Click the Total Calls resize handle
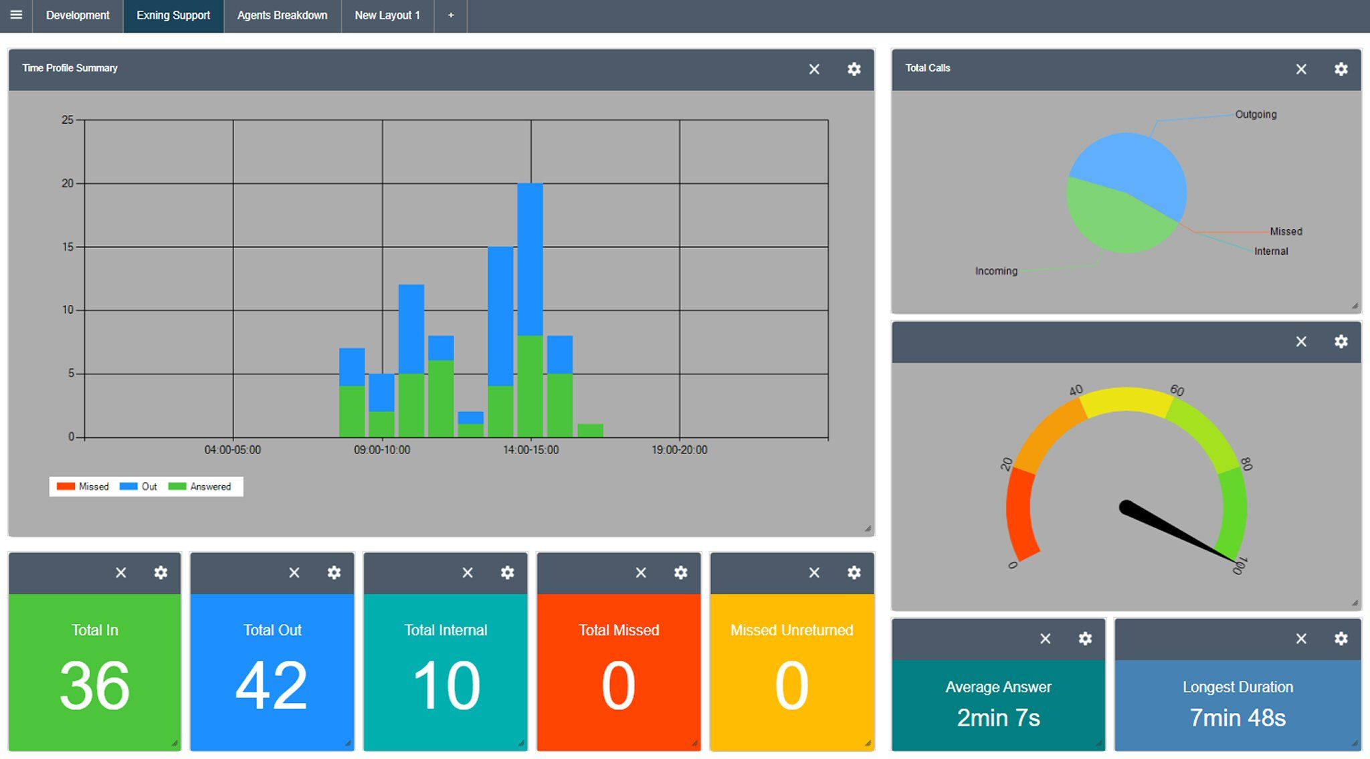 1355,306
